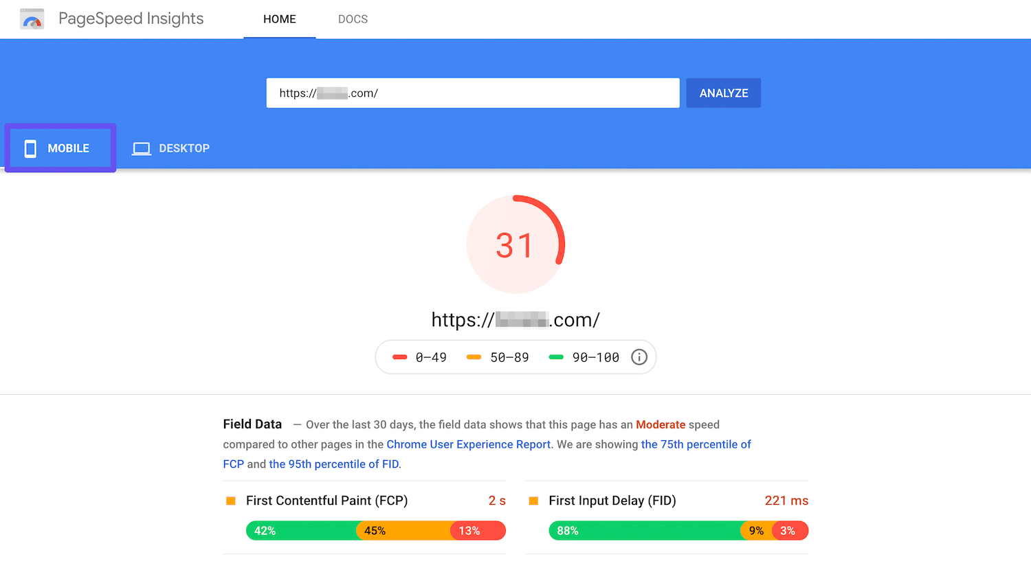Select the HOME tab
The height and width of the screenshot is (570, 1031).
tap(279, 19)
